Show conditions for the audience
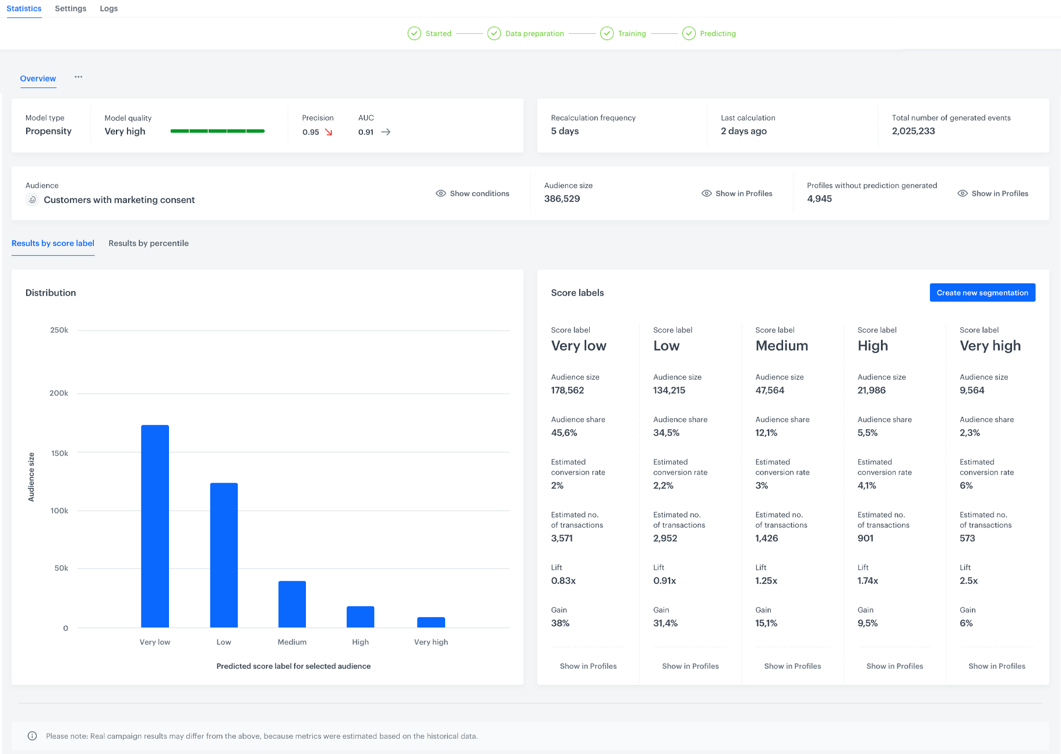The height and width of the screenshot is (754, 1061). click(473, 193)
